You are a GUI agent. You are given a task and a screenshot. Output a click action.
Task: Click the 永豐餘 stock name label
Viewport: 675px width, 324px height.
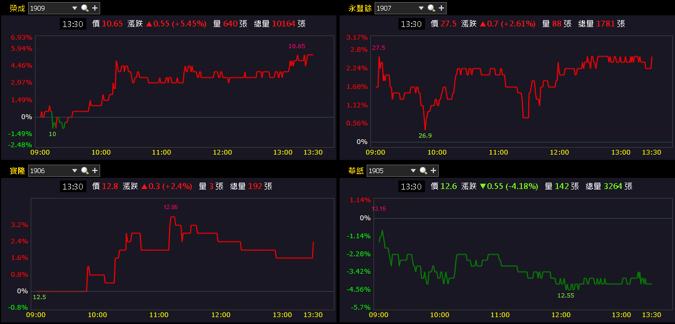(360, 8)
